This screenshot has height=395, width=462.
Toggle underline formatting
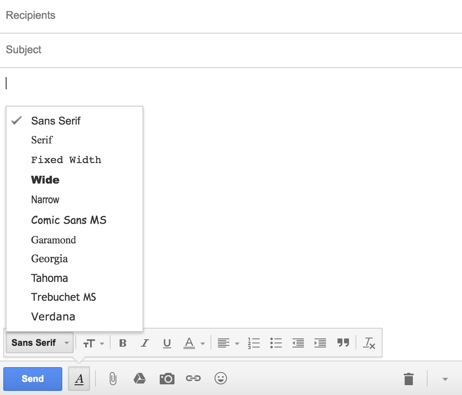[167, 343]
